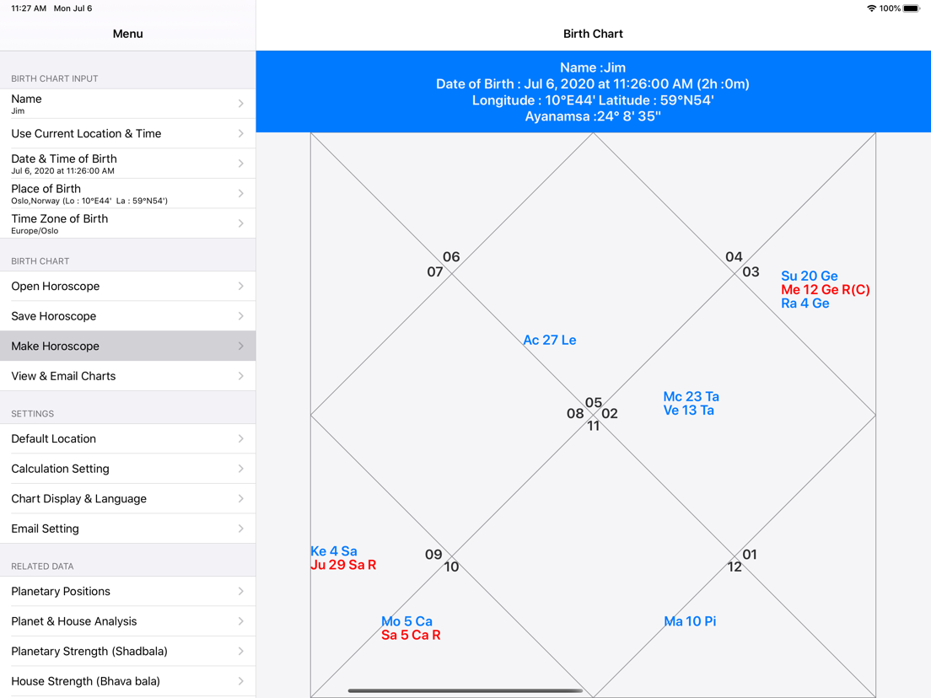This screenshot has height=698, width=931.
Task: Click chevron on Calculation Setting row
Action: [x=241, y=469]
